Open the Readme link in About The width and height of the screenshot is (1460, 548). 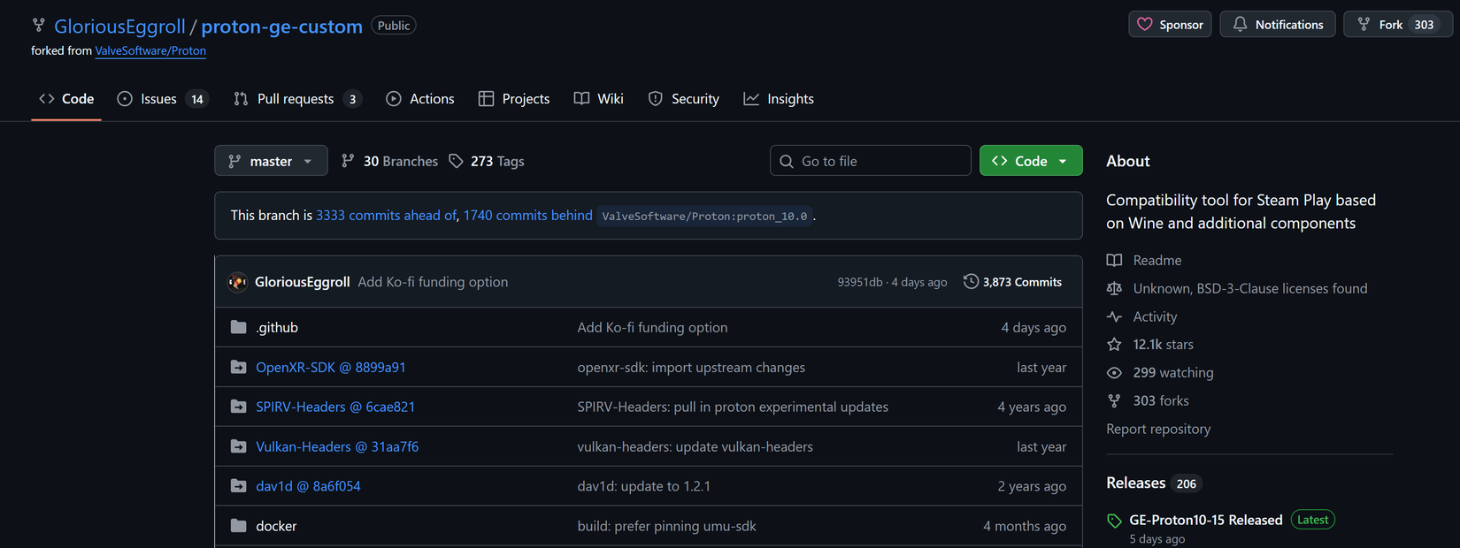(1156, 260)
